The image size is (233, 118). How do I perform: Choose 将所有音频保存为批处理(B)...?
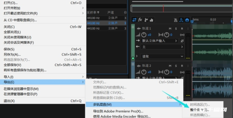[x=43, y=70]
